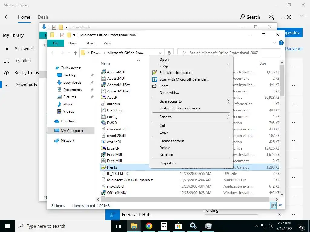Select the Office64MUI installer icon
This screenshot has width=310, height=232.
tap(104, 192)
